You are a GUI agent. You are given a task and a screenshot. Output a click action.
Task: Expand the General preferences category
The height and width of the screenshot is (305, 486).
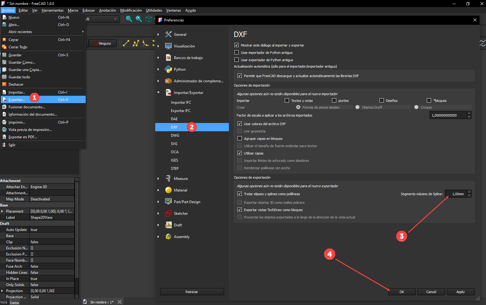[x=158, y=34]
